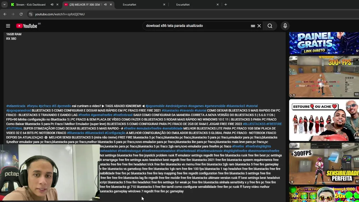Open the Olympus slot video thumbnail
The height and width of the screenshot is (202, 359).
[x=324, y=194]
